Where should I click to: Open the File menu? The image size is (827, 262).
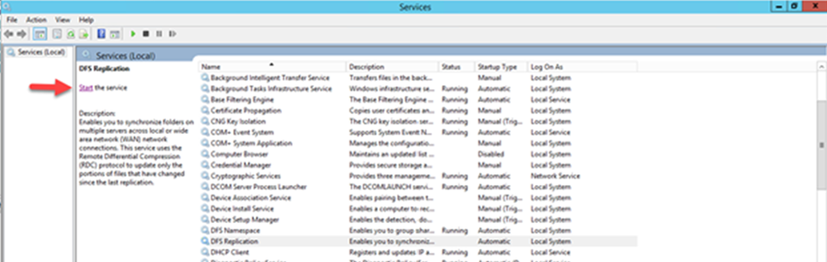tap(12, 20)
